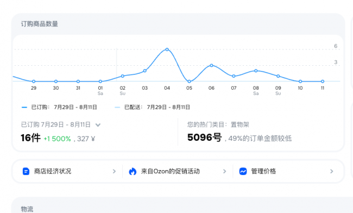This screenshot has width=353, height=213.
Task: Click the chevron next to 管理价格
Action: (332, 171)
